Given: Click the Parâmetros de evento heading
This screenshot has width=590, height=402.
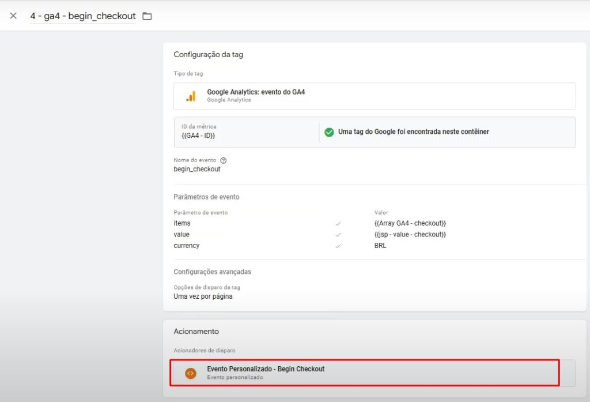Looking at the screenshot, I should tap(206, 197).
